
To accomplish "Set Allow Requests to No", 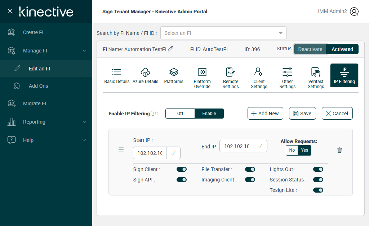I will (292, 150).
